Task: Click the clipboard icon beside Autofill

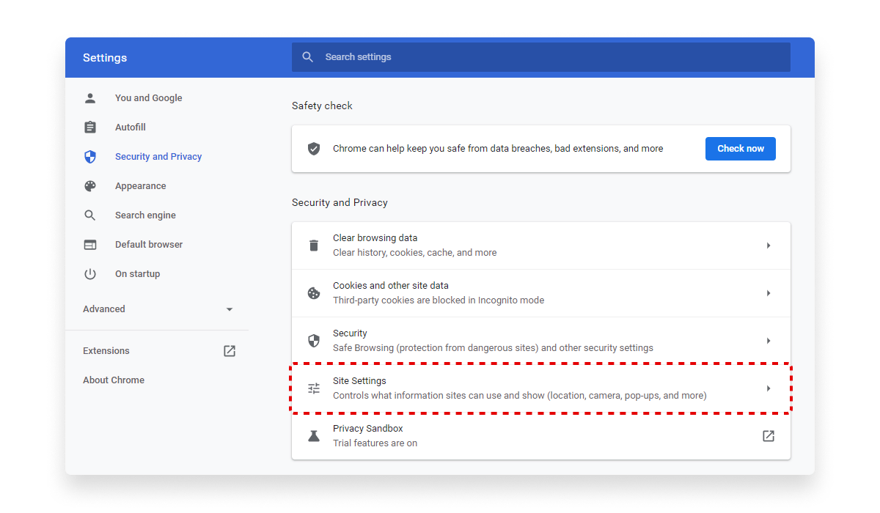Action: [90, 127]
